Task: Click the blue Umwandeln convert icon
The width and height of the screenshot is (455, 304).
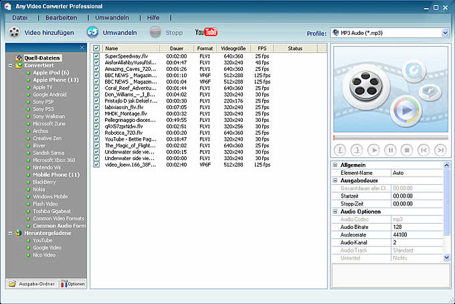Action: tap(92, 32)
